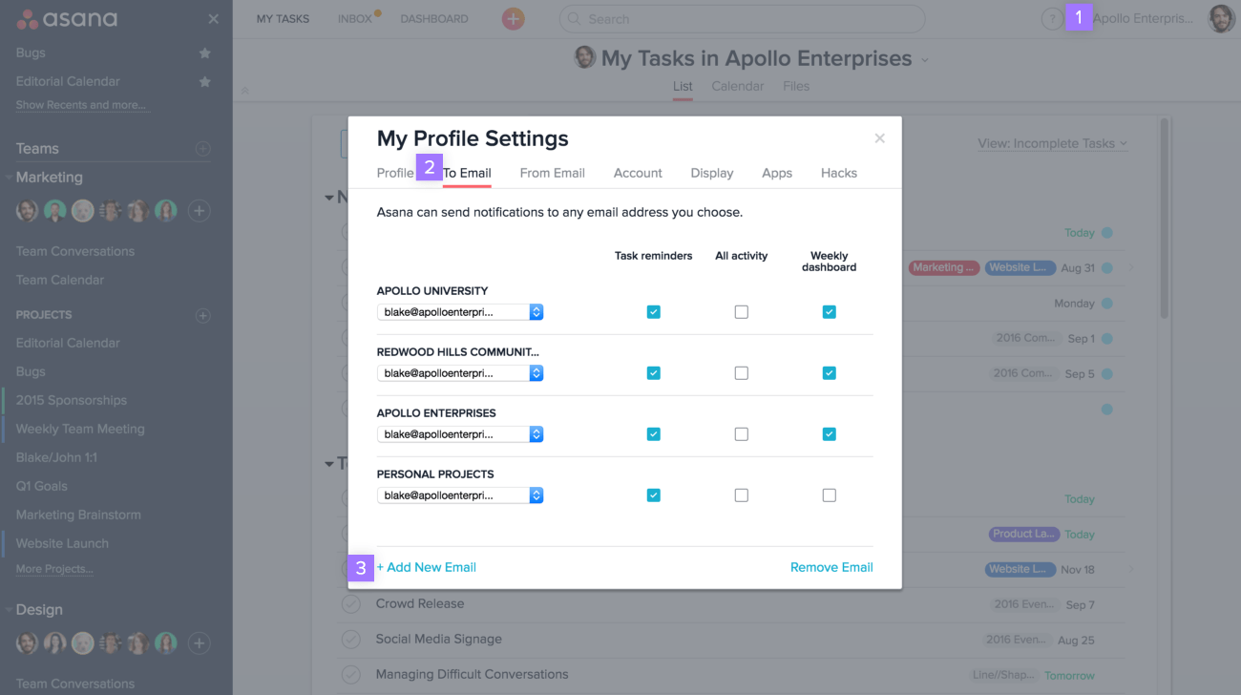Screen dimensions: 1241x695
Task: Open 2015 Sponsorships project in sidebar
Action: point(71,400)
